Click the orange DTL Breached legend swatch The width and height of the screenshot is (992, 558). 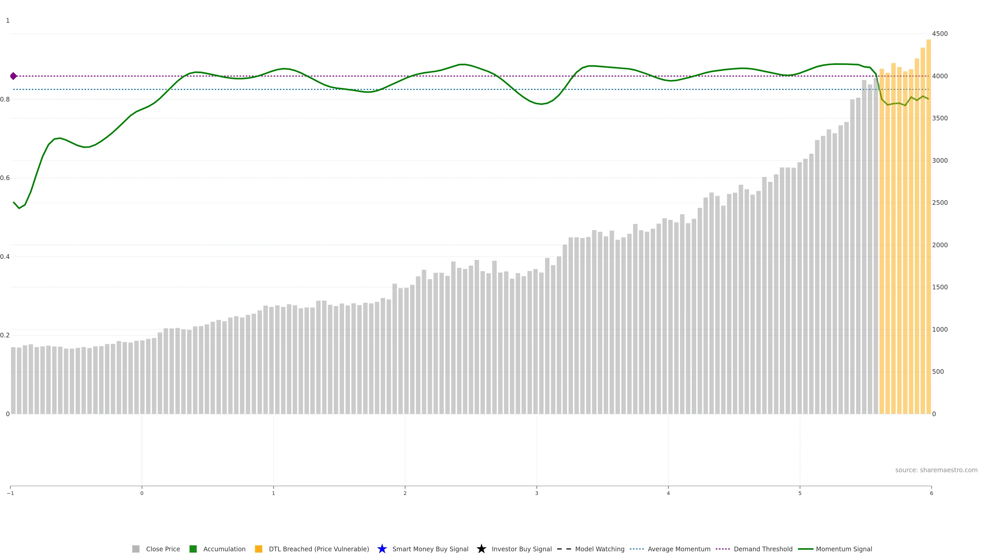point(258,549)
